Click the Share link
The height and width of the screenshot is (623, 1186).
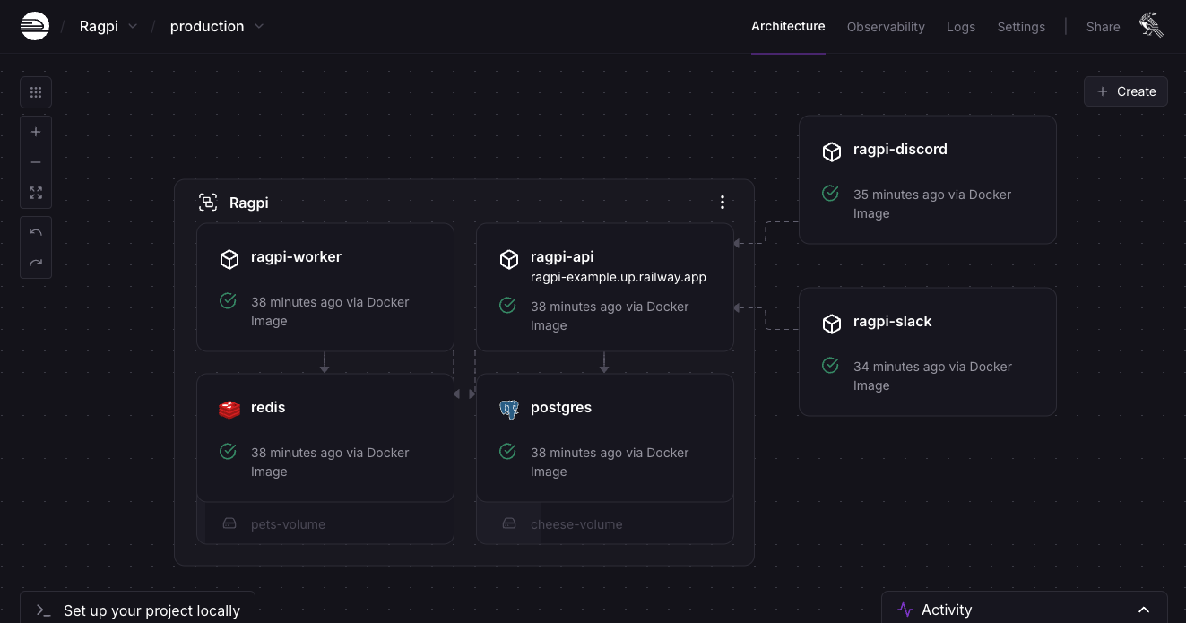point(1103,27)
